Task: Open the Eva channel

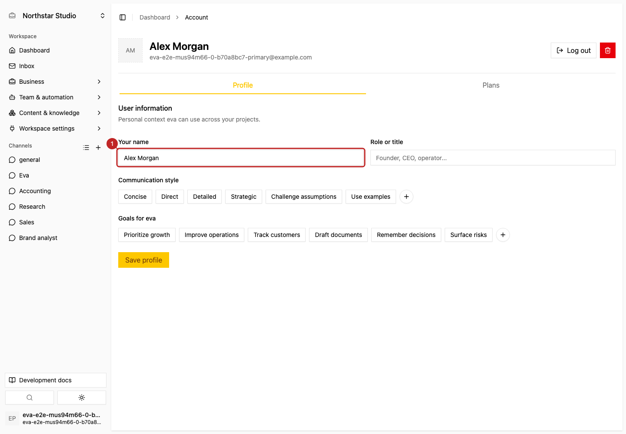Action: click(56, 175)
